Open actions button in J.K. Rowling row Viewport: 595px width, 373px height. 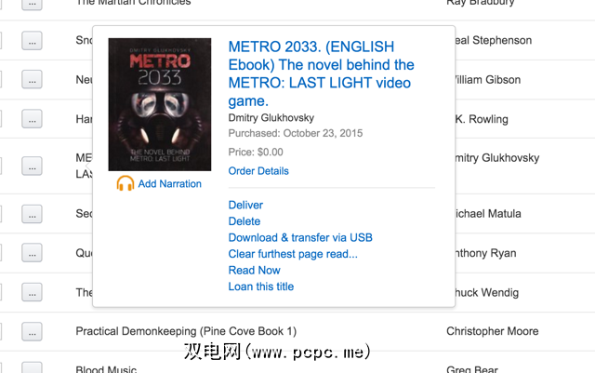click(33, 119)
